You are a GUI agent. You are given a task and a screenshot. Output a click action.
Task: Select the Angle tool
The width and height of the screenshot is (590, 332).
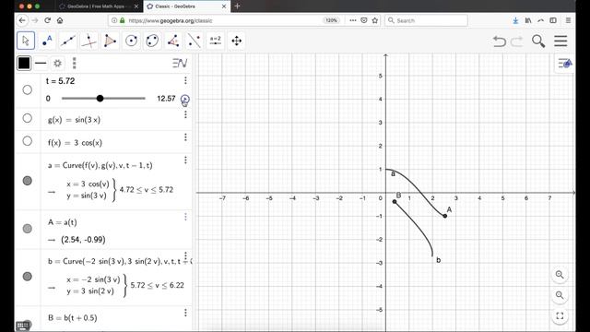click(x=173, y=41)
